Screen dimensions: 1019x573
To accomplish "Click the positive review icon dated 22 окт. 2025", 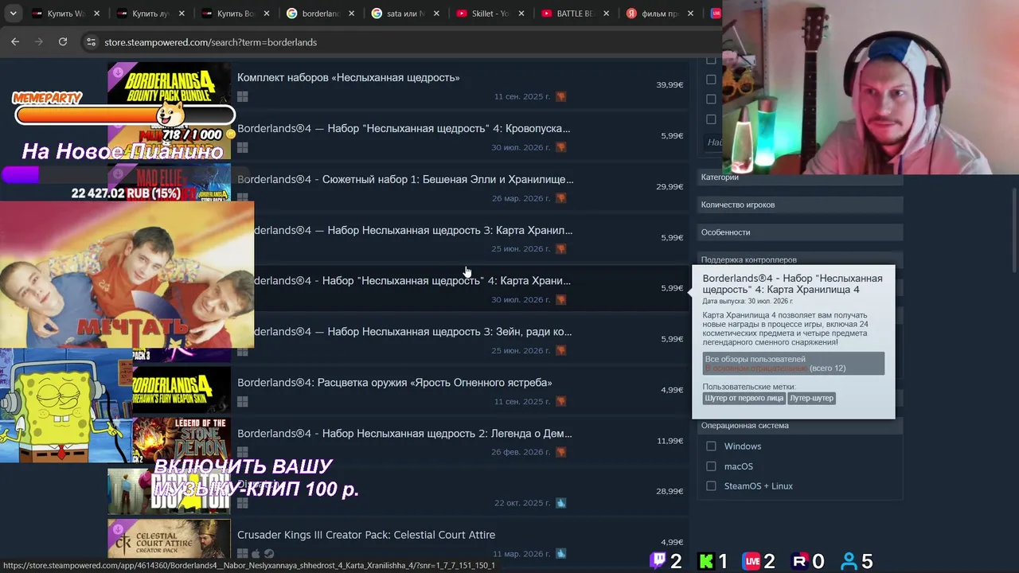I will (561, 503).
